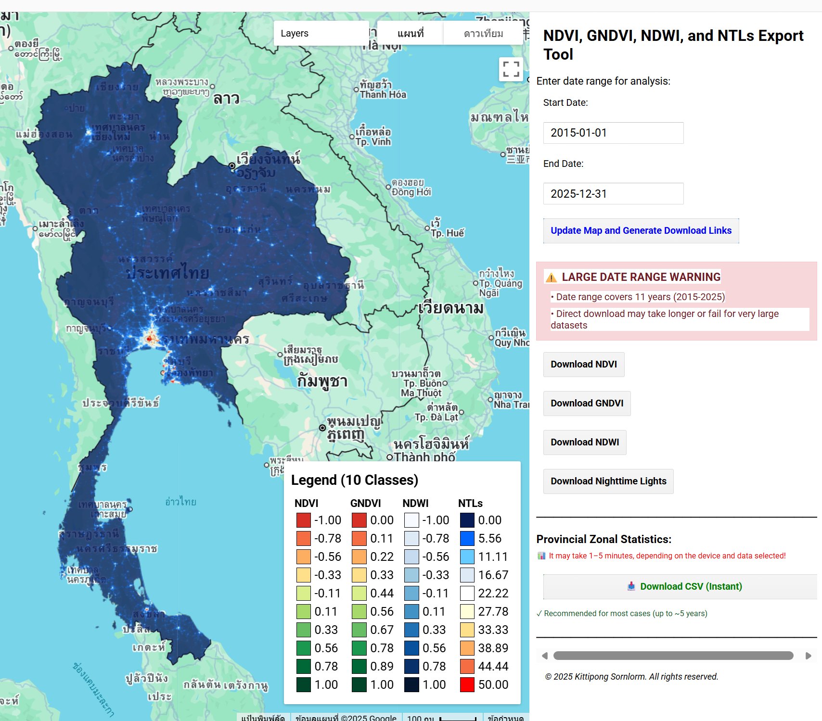Toggle fullscreen map view icon
This screenshot has height=721, width=822.
point(511,69)
